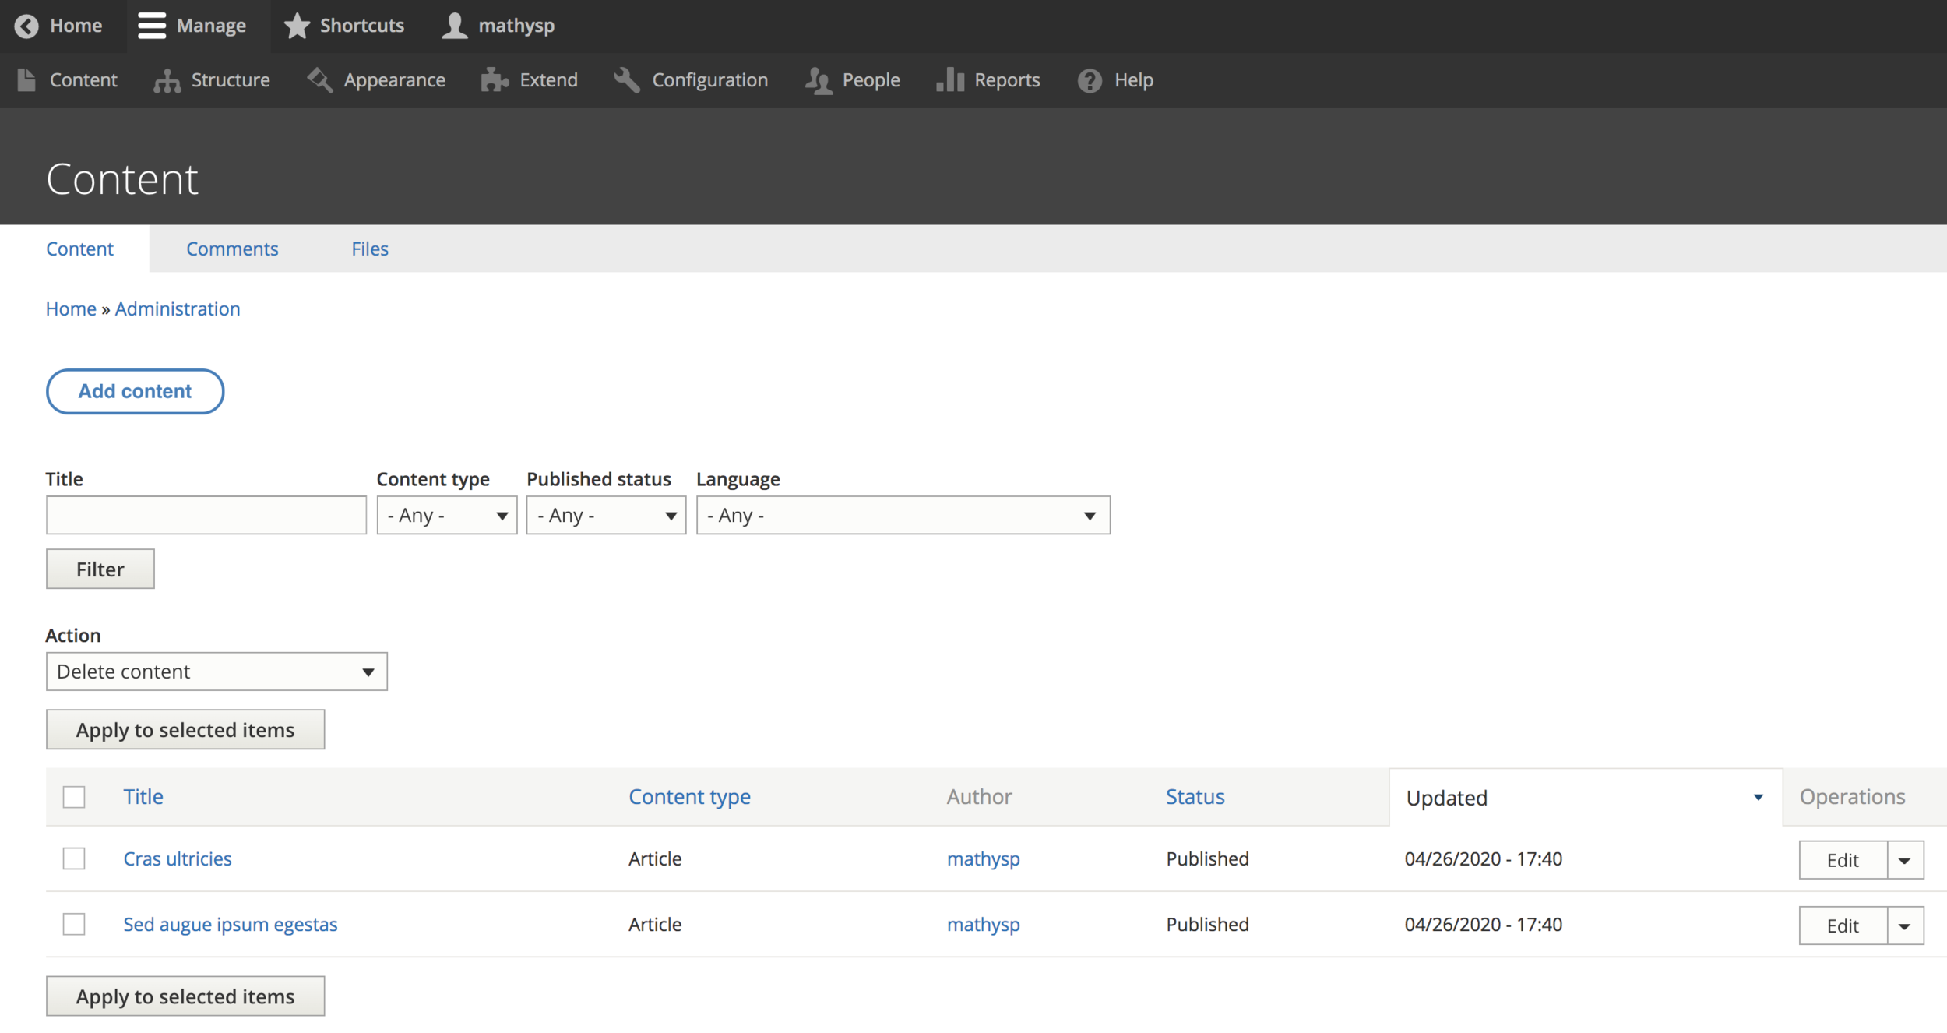Click the Manage hamburger menu icon
This screenshot has height=1033, width=1947.
point(152,26)
